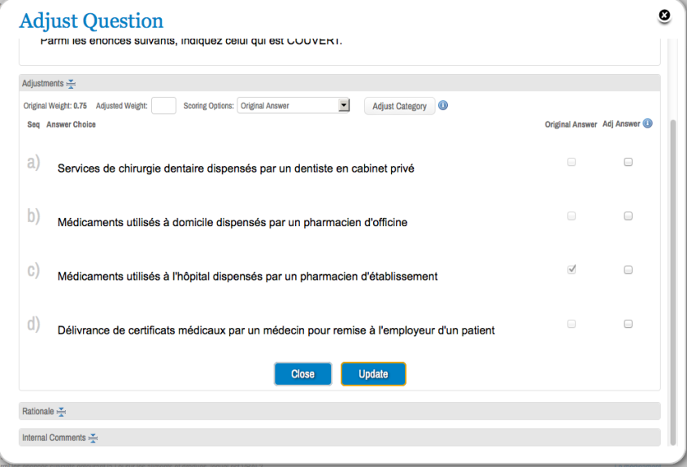
Task: Expand the Rationale section icon
Action: pyautogui.click(x=61, y=412)
